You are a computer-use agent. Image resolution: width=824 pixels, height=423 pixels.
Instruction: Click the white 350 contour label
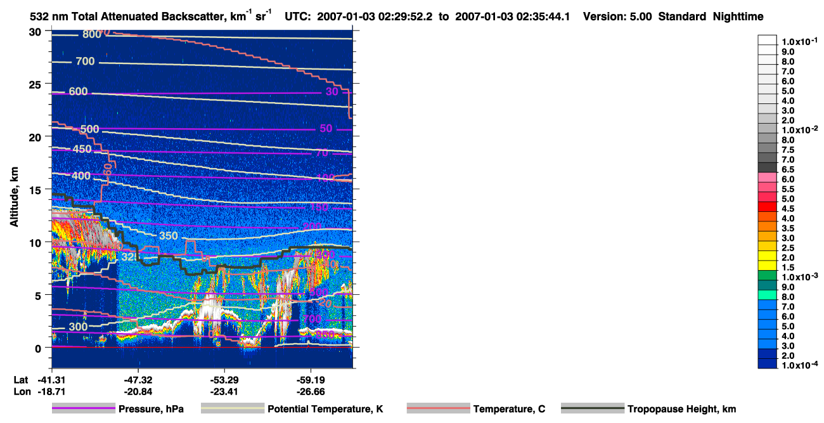click(x=168, y=236)
